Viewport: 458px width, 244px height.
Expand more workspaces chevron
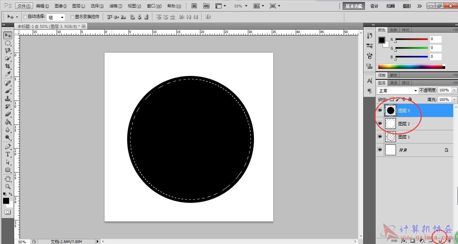419,6
